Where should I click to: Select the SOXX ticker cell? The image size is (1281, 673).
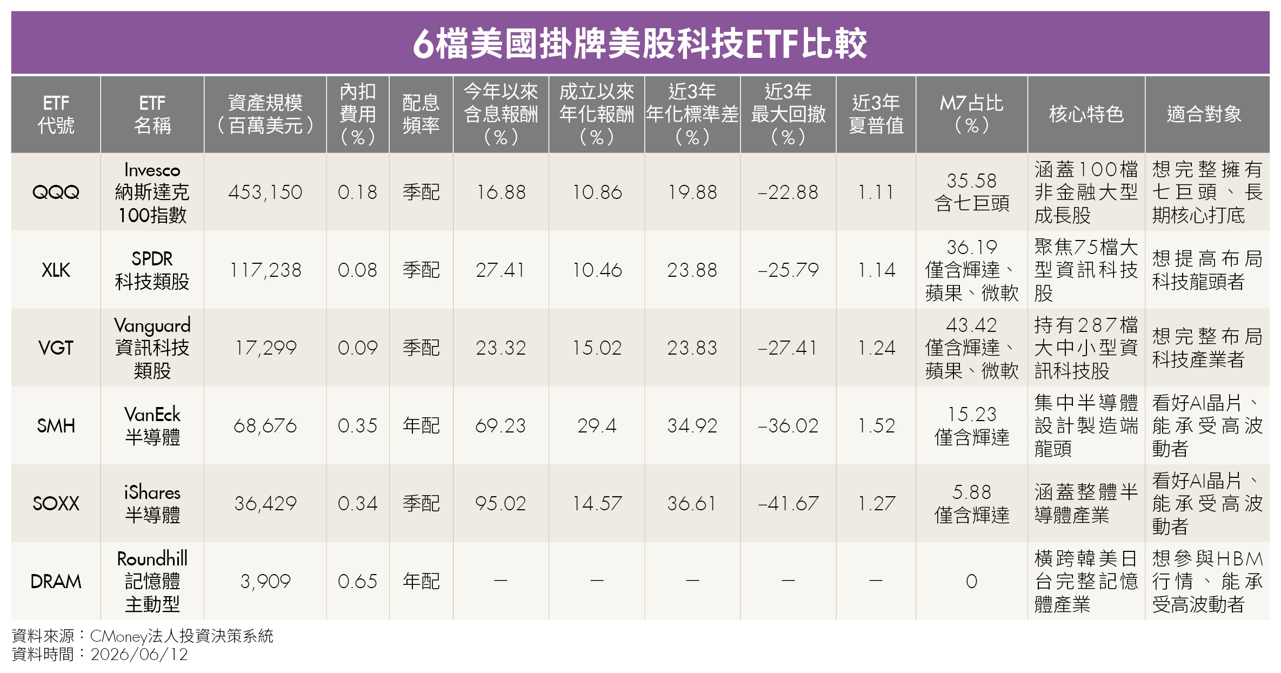(x=56, y=503)
